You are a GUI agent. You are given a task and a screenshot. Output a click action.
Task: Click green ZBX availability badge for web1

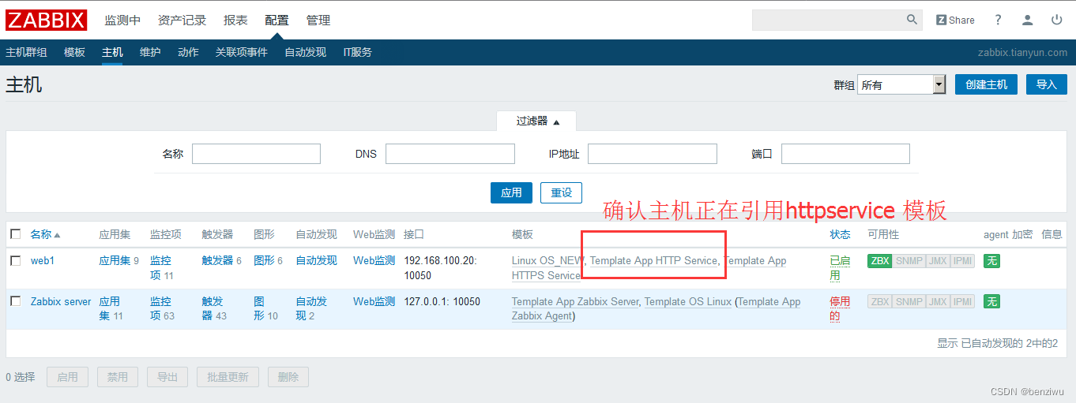tap(880, 260)
